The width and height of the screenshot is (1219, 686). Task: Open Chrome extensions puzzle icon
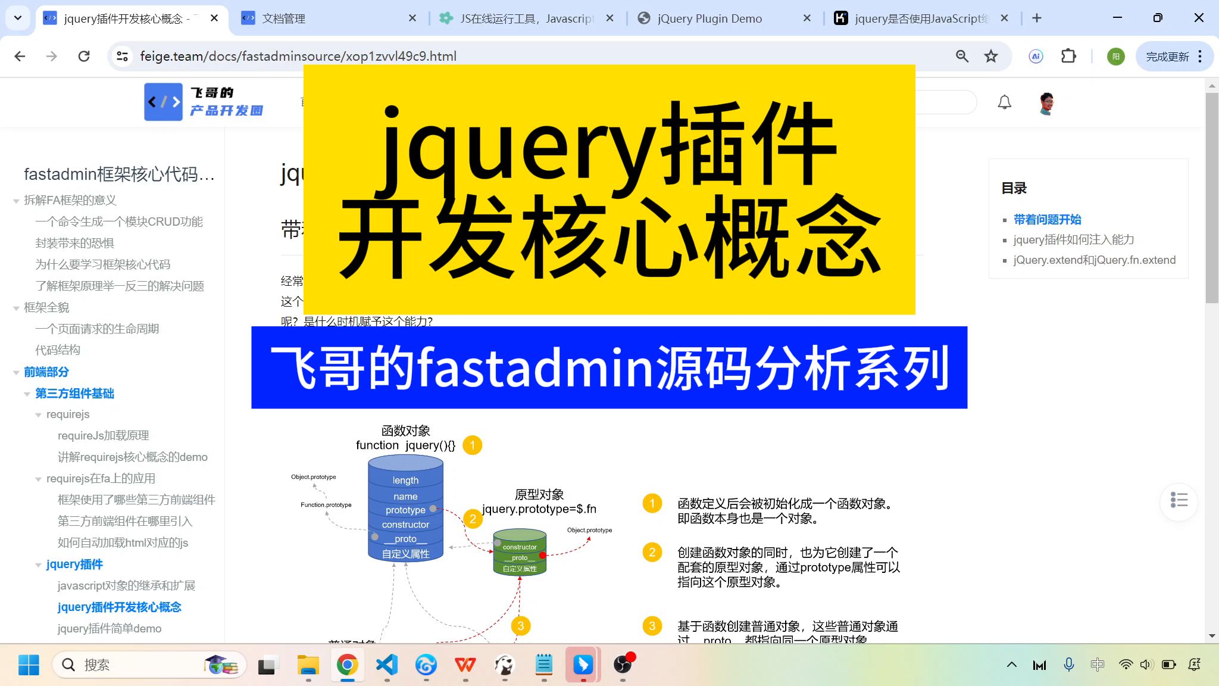(x=1068, y=56)
